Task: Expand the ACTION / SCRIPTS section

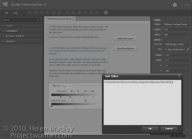Action: tap(22, 36)
